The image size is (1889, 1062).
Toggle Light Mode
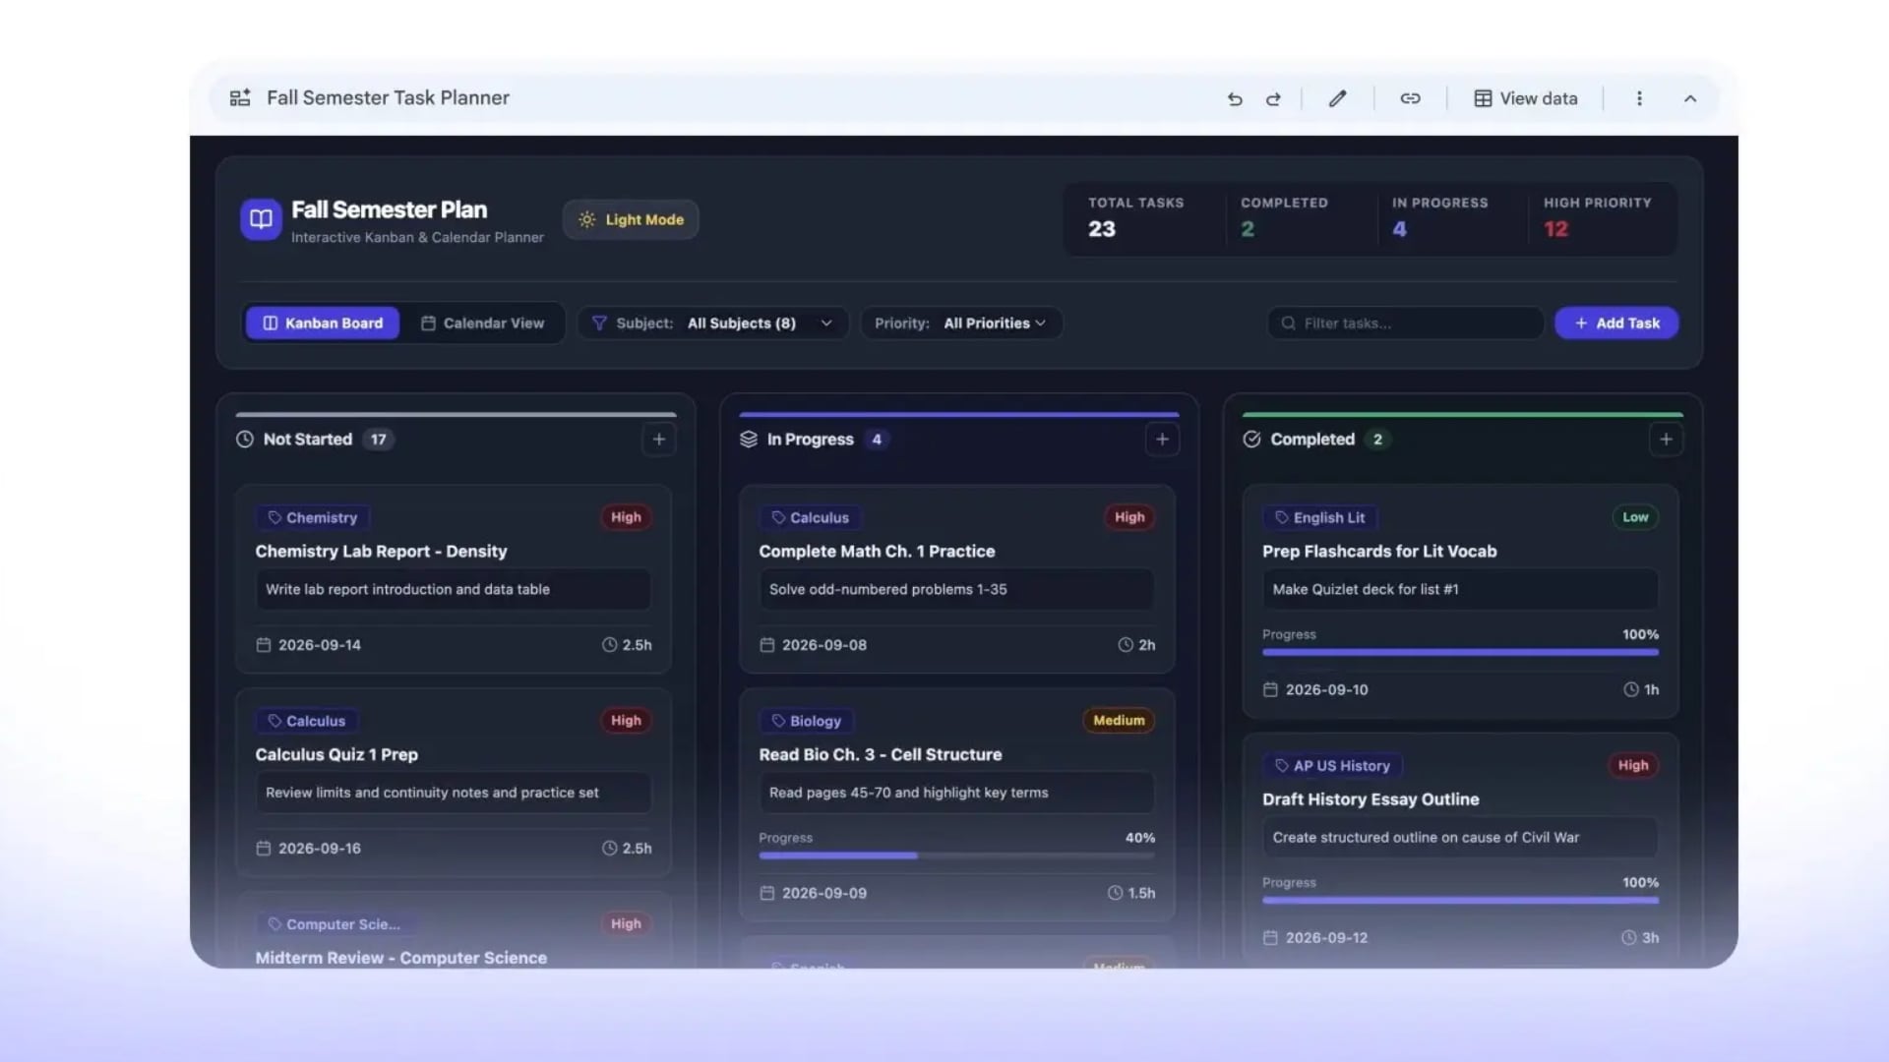[x=631, y=219]
